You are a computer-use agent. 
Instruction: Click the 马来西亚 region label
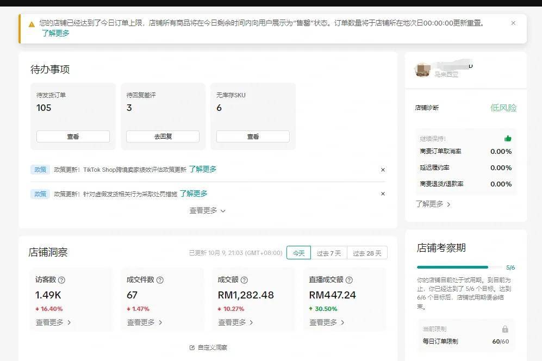coord(446,74)
